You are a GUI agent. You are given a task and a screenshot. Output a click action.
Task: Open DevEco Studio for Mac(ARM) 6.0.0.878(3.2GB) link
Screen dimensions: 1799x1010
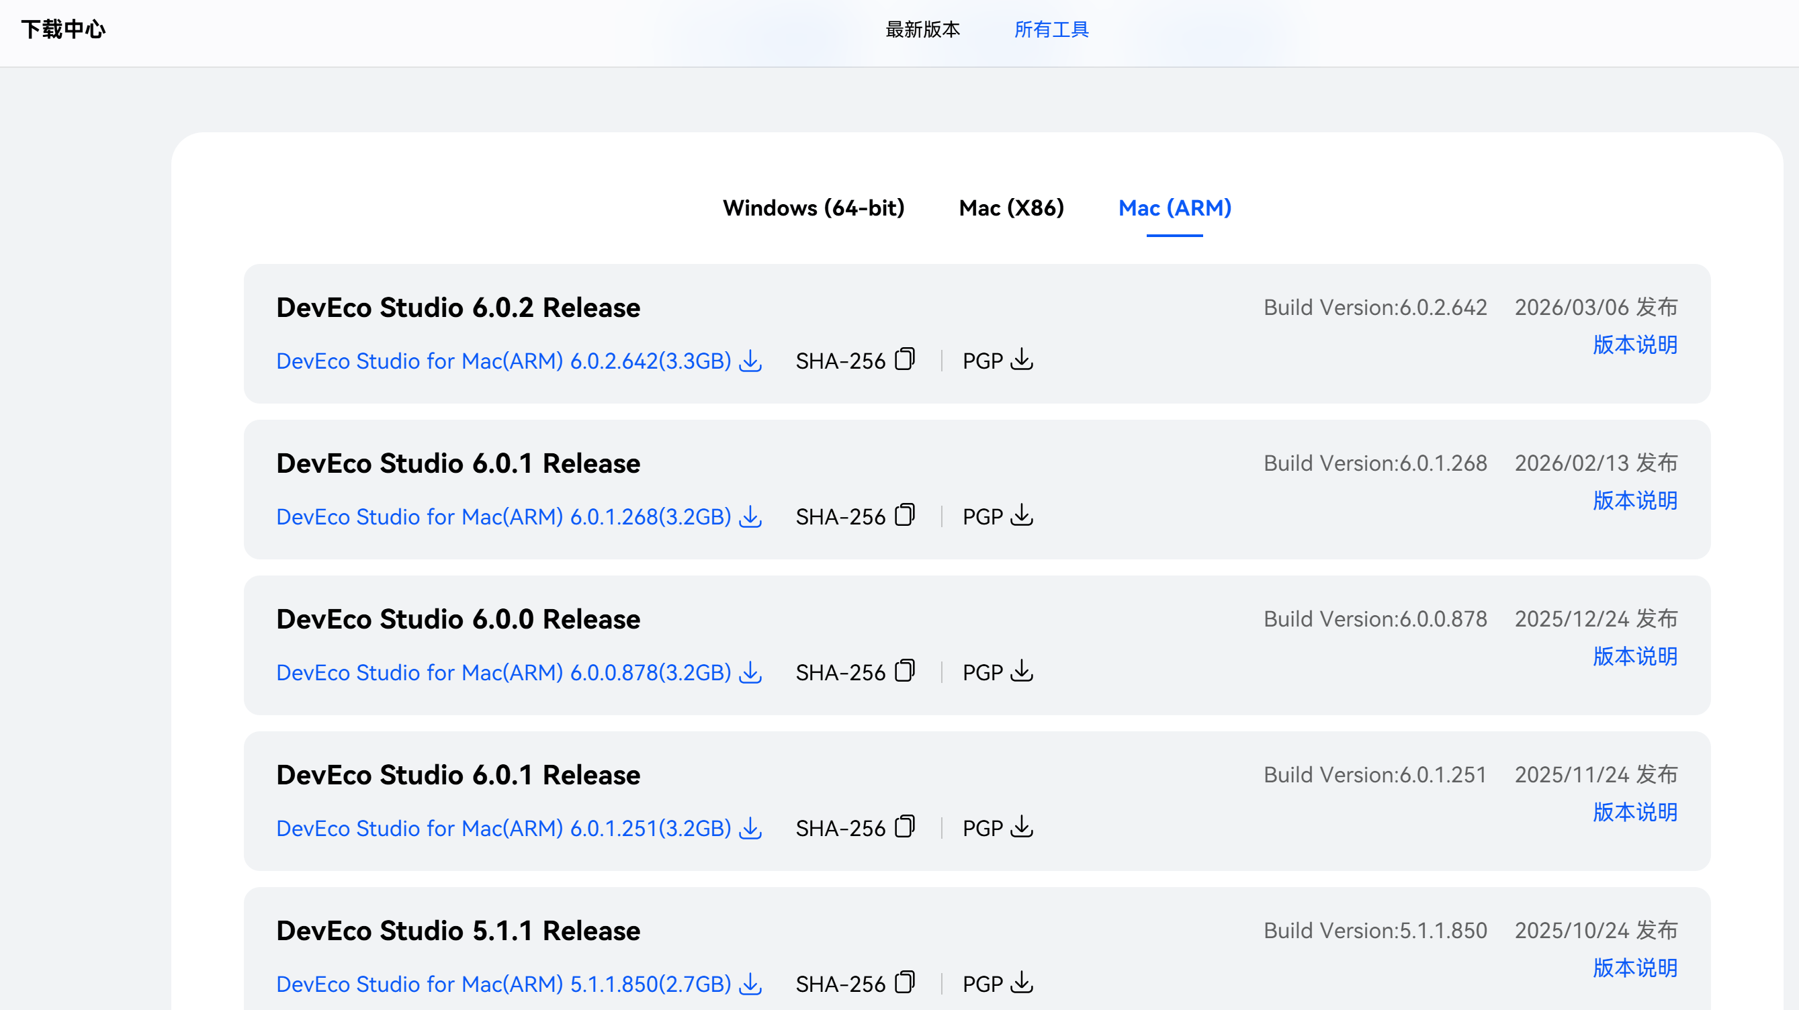[x=504, y=672]
